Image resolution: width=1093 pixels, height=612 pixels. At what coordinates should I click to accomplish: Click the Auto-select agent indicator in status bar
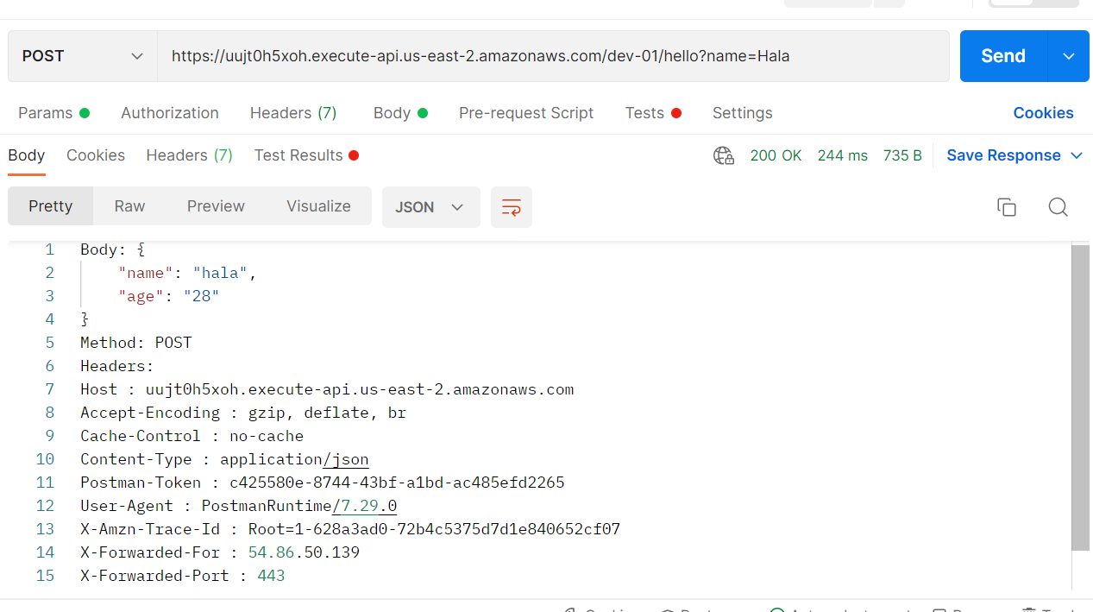(x=832, y=609)
